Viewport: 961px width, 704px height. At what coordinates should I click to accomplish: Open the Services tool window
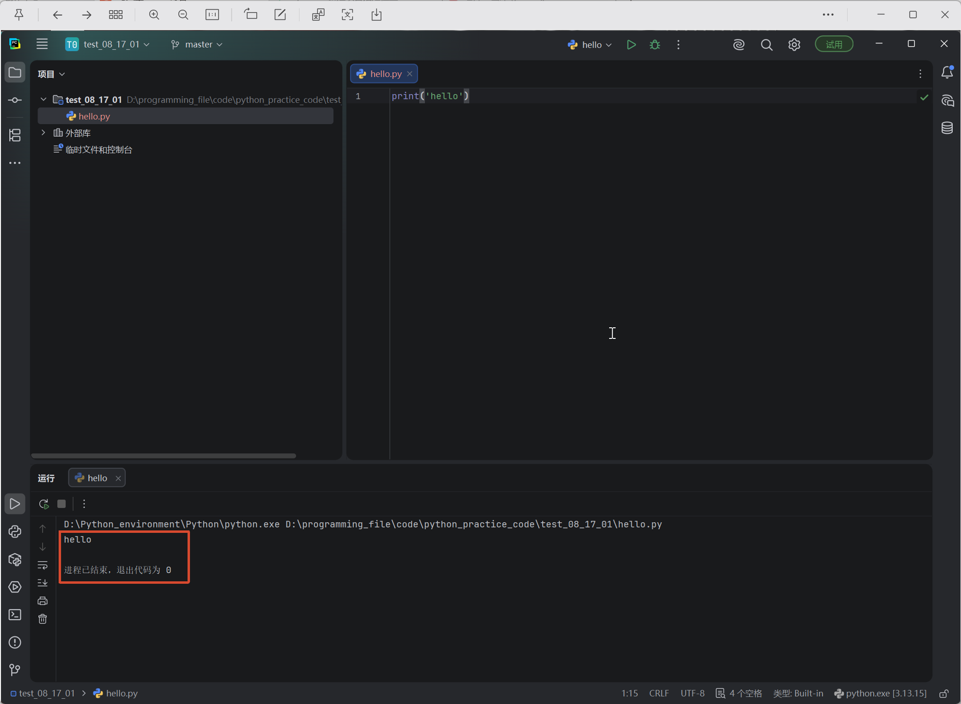(x=15, y=587)
